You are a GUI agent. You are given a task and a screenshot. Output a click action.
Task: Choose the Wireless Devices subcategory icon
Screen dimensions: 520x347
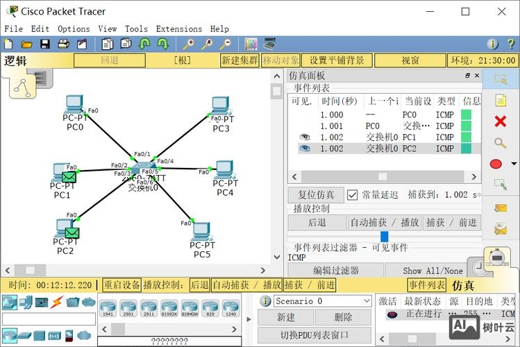(54, 336)
